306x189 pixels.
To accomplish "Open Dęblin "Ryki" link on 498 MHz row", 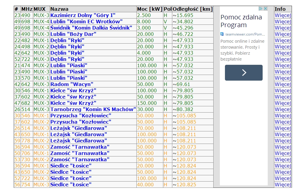I will pyautogui.click(x=67, y=47).
